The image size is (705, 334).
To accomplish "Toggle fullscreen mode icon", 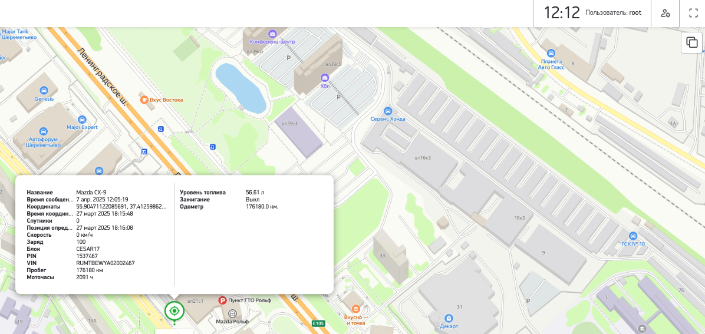I will pos(693,13).
